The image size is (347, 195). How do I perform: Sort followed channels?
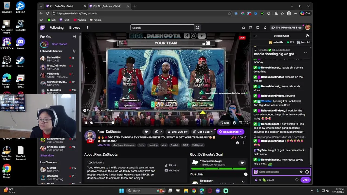click(x=74, y=51)
